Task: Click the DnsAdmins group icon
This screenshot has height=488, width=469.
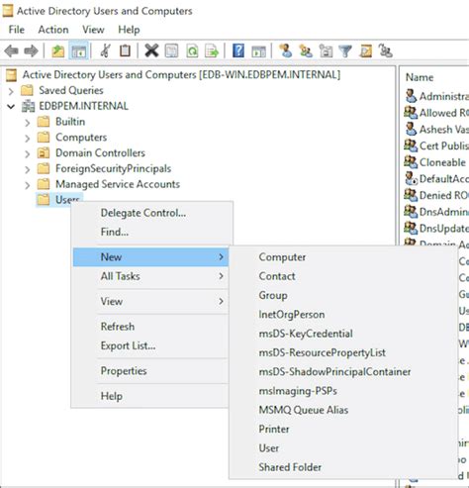Action: pyautogui.click(x=411, y=212)
